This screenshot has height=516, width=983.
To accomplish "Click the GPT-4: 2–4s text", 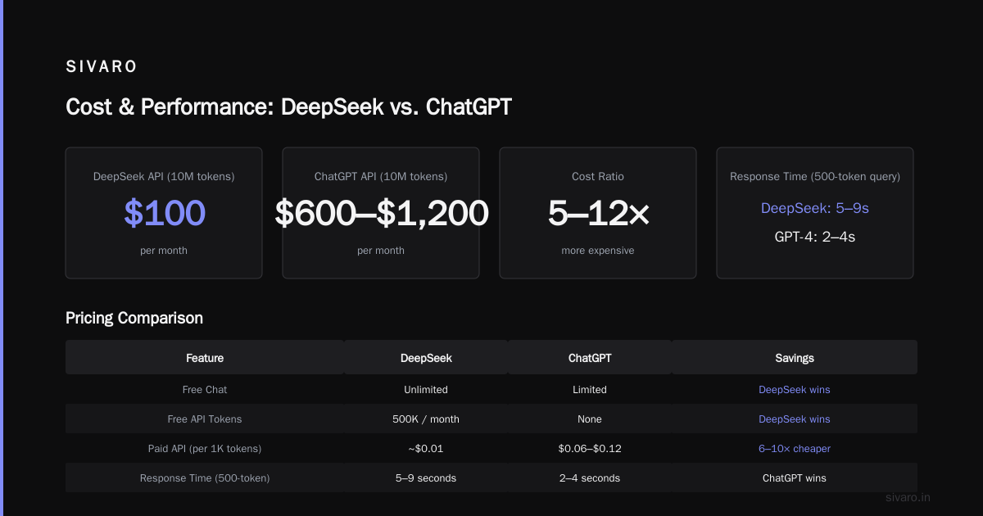I will coord(815,238).
